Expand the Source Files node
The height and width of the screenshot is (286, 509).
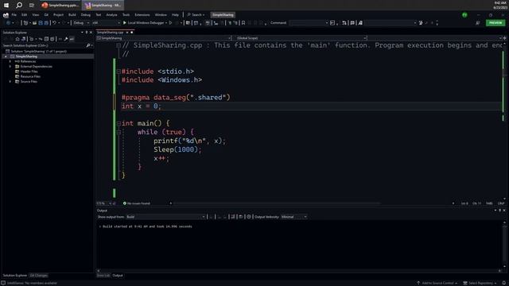pos(10,81)
